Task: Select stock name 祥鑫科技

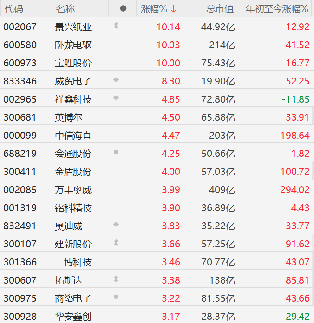Action: pos(73,99)
